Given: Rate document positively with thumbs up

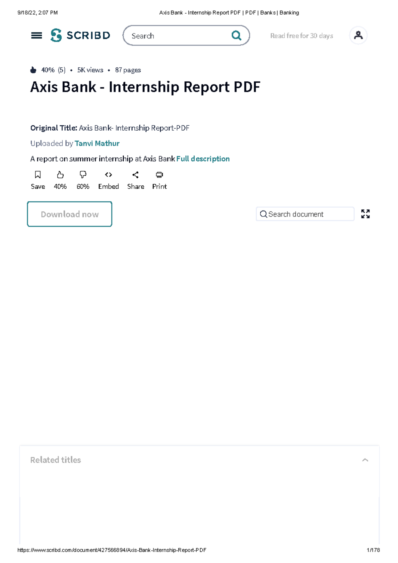Looking at the screenshot, I should click(x=60, y=175).
